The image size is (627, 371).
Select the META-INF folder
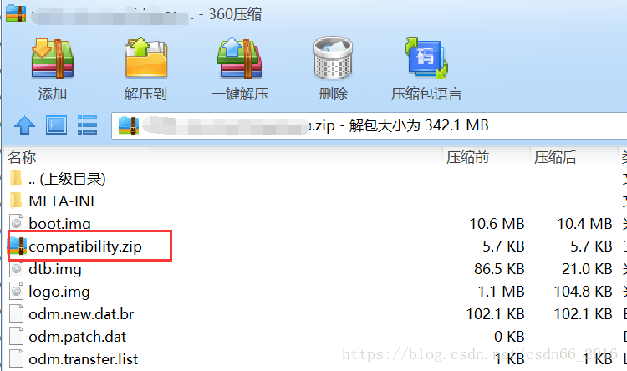click(x=64, y=201)
